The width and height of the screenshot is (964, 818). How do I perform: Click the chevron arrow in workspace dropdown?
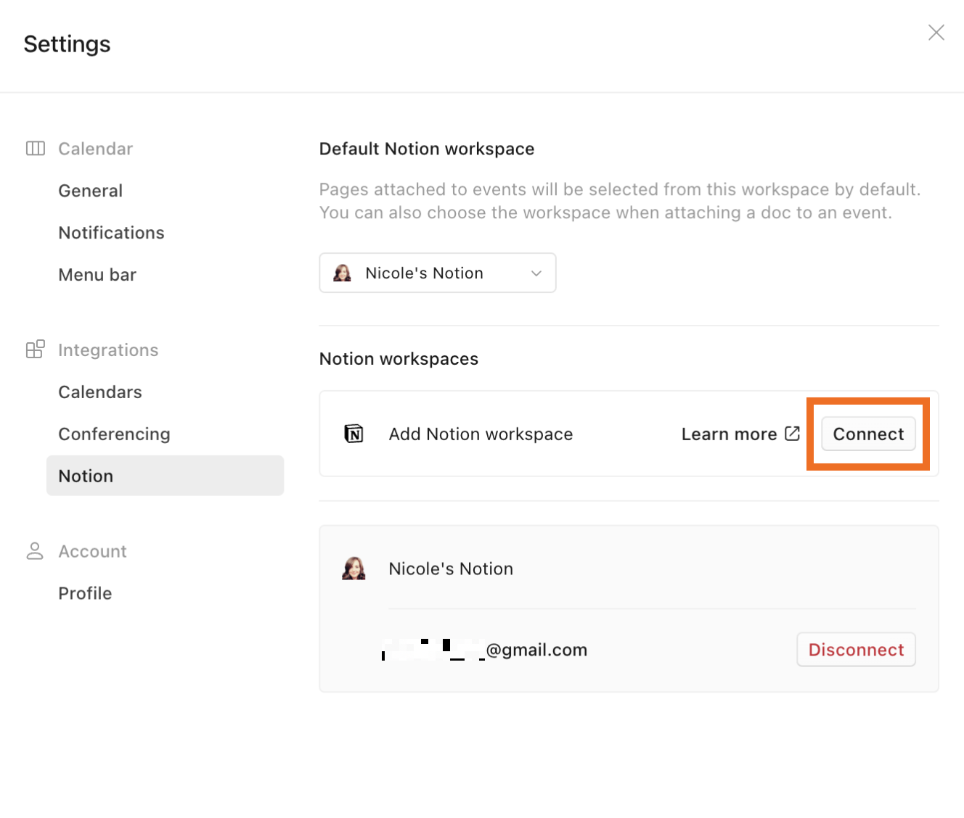point(536,273)
